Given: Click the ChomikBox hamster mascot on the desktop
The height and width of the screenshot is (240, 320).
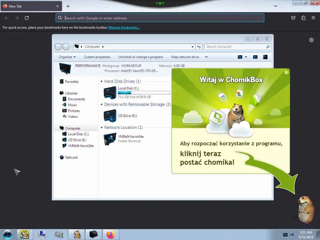Looking at the screenshot, I should tap(306, 210).
